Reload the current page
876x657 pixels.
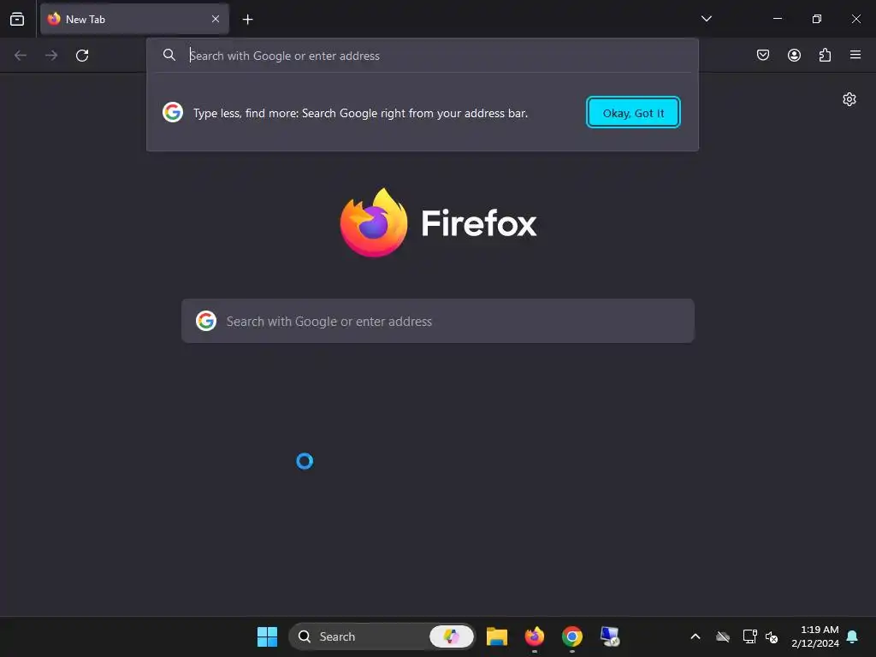82,56
